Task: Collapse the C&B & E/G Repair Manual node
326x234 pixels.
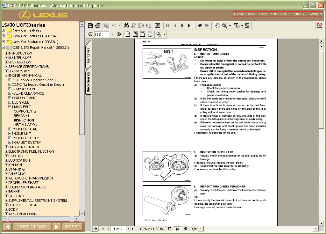Action: click(3, 48)
